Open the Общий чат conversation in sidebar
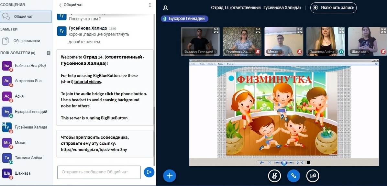Screen dimensions: 387x186 pos(26,17)
